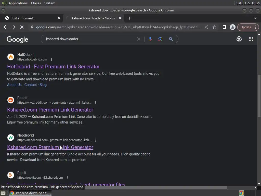
Task: Go forward in browser history
Action: point(14,27)
